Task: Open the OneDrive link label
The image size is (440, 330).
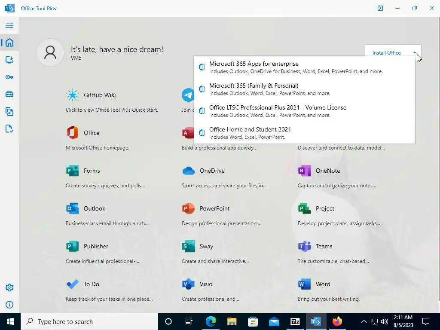Action: [x=212, y=171]
